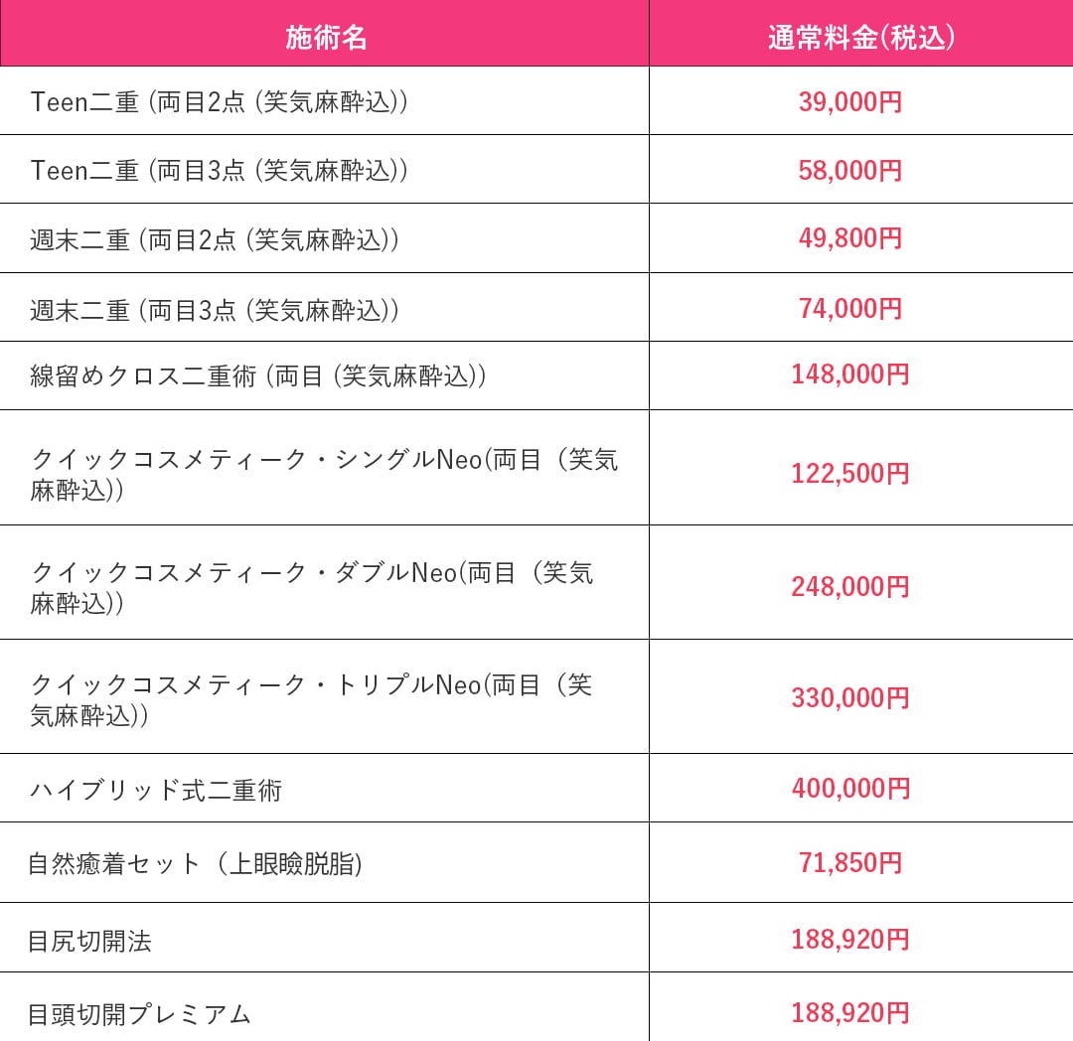The width and height of the screenshot is (1073, 1041).
Task: Click the 148,000円 price
Action: click(x=849, y=374)
